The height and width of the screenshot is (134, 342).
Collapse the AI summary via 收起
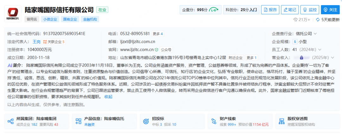pyautogui.click(x=108, y=97)
